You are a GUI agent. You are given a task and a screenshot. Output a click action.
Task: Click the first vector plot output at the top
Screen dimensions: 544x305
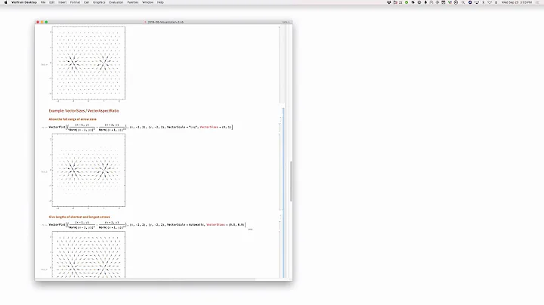pos(88,63)
